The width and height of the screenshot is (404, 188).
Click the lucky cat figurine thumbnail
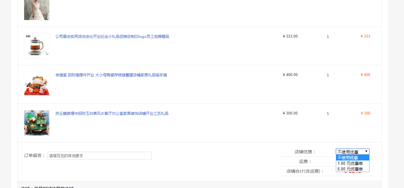click(x=37, y=84)
